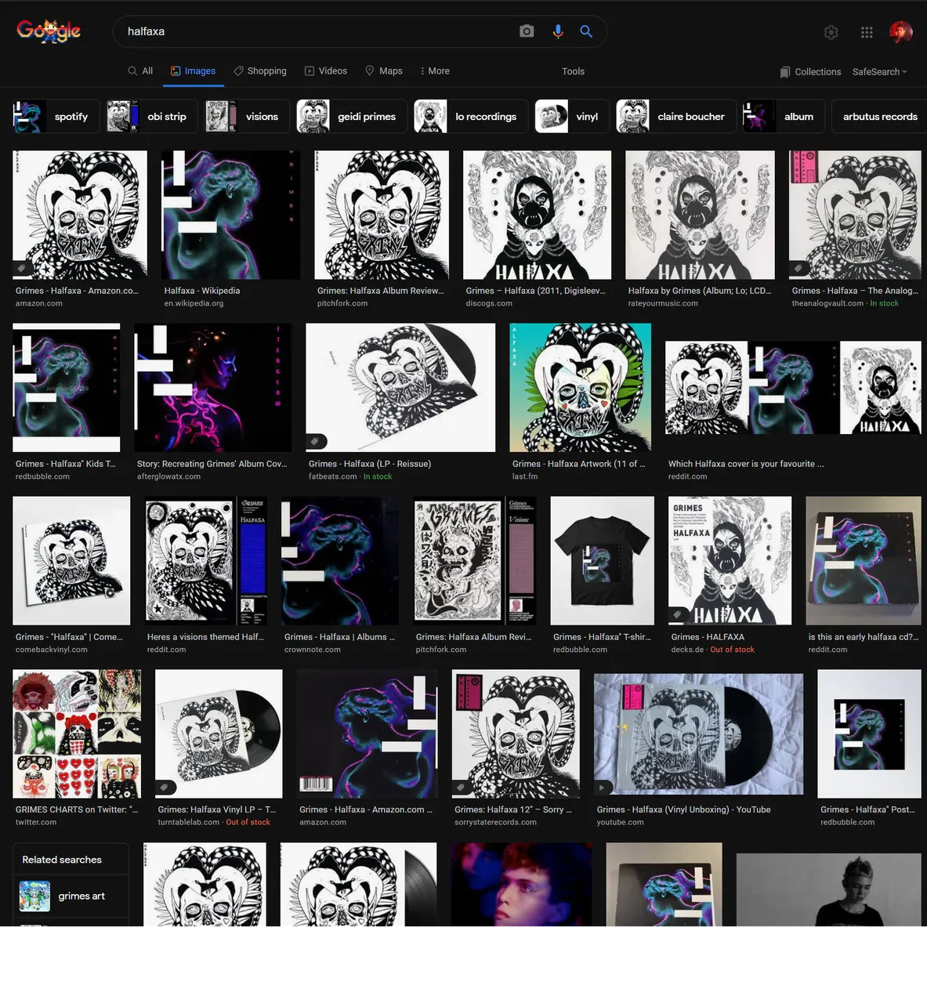
Task: Click the Grimes - Halfaxa (Vinyl Unboxing) - YouTube title
Action: [683, 809]
